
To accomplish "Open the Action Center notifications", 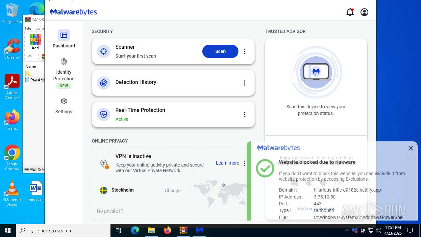I will 410,230.
